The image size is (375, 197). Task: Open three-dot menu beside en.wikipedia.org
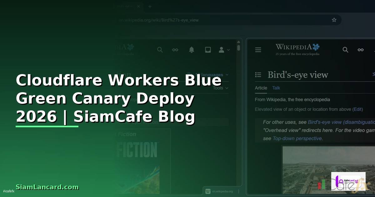[239, 191]
